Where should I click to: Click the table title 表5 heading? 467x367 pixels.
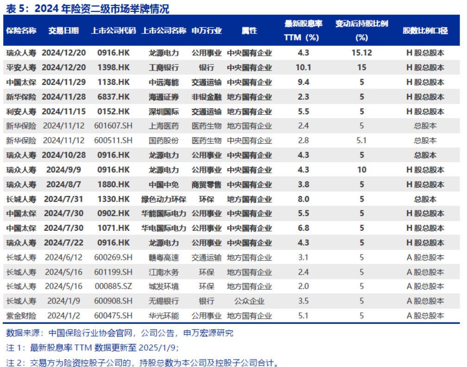(87, 8)
